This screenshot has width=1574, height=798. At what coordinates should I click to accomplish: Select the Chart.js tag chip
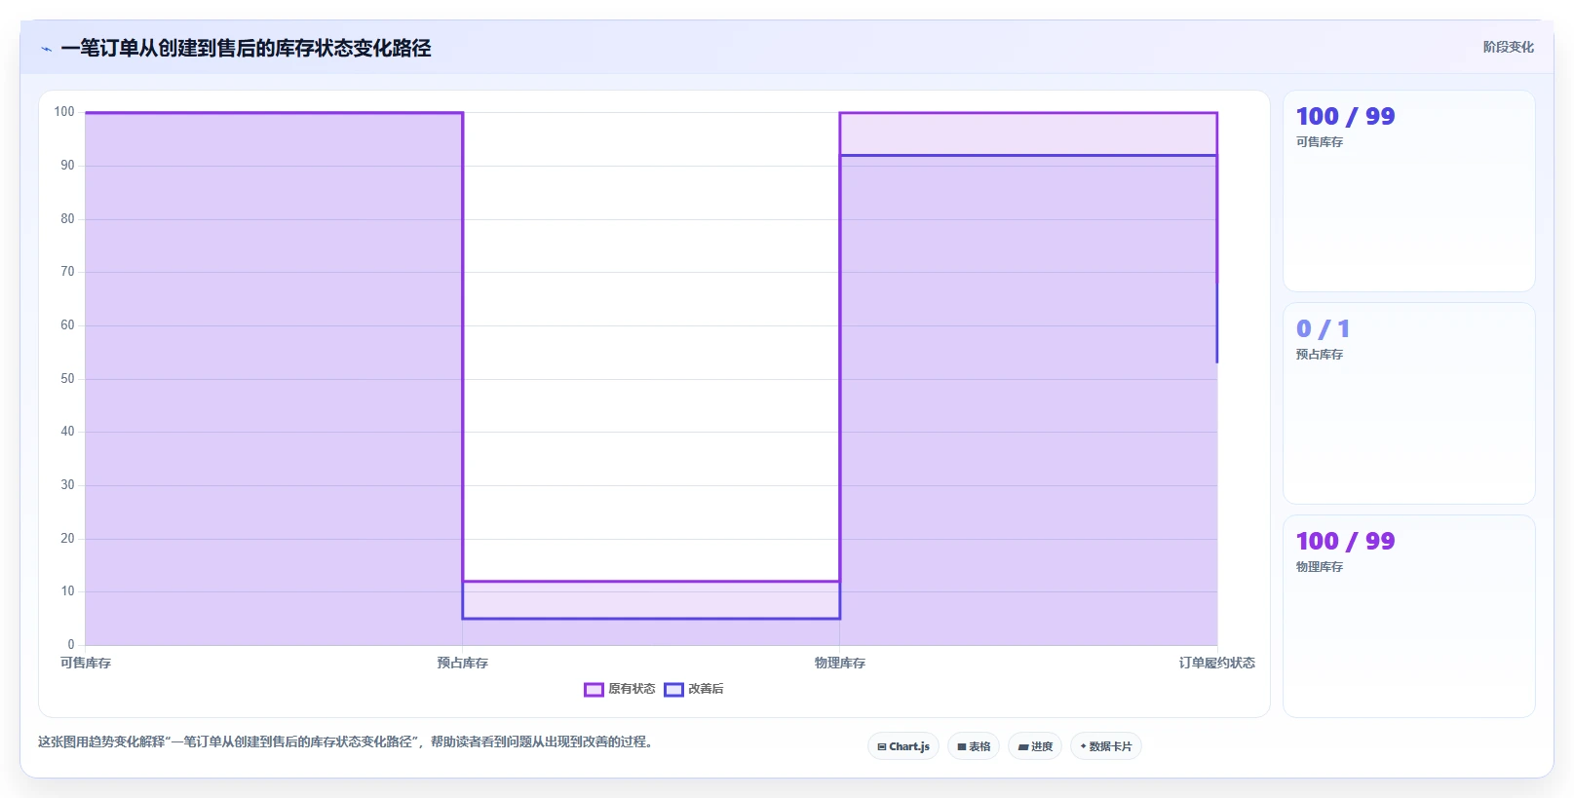(903, 746)
